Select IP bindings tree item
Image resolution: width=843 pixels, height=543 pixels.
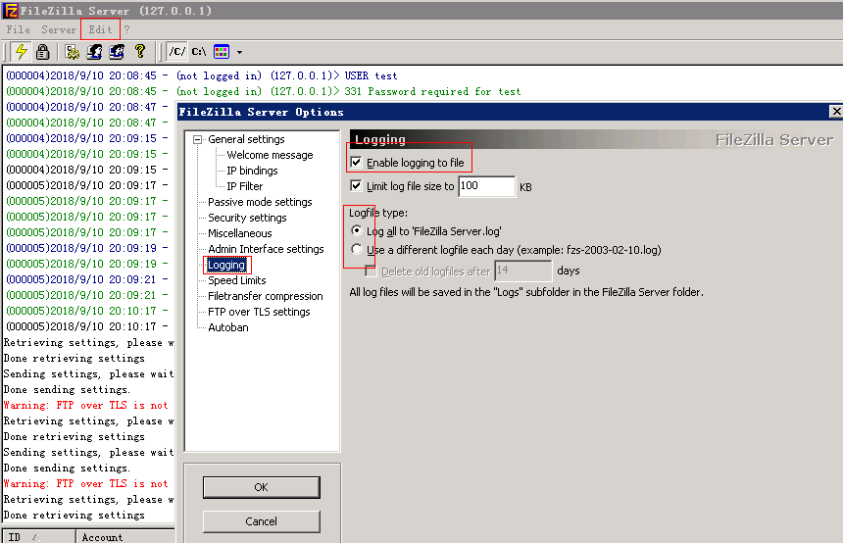[252, 171]
